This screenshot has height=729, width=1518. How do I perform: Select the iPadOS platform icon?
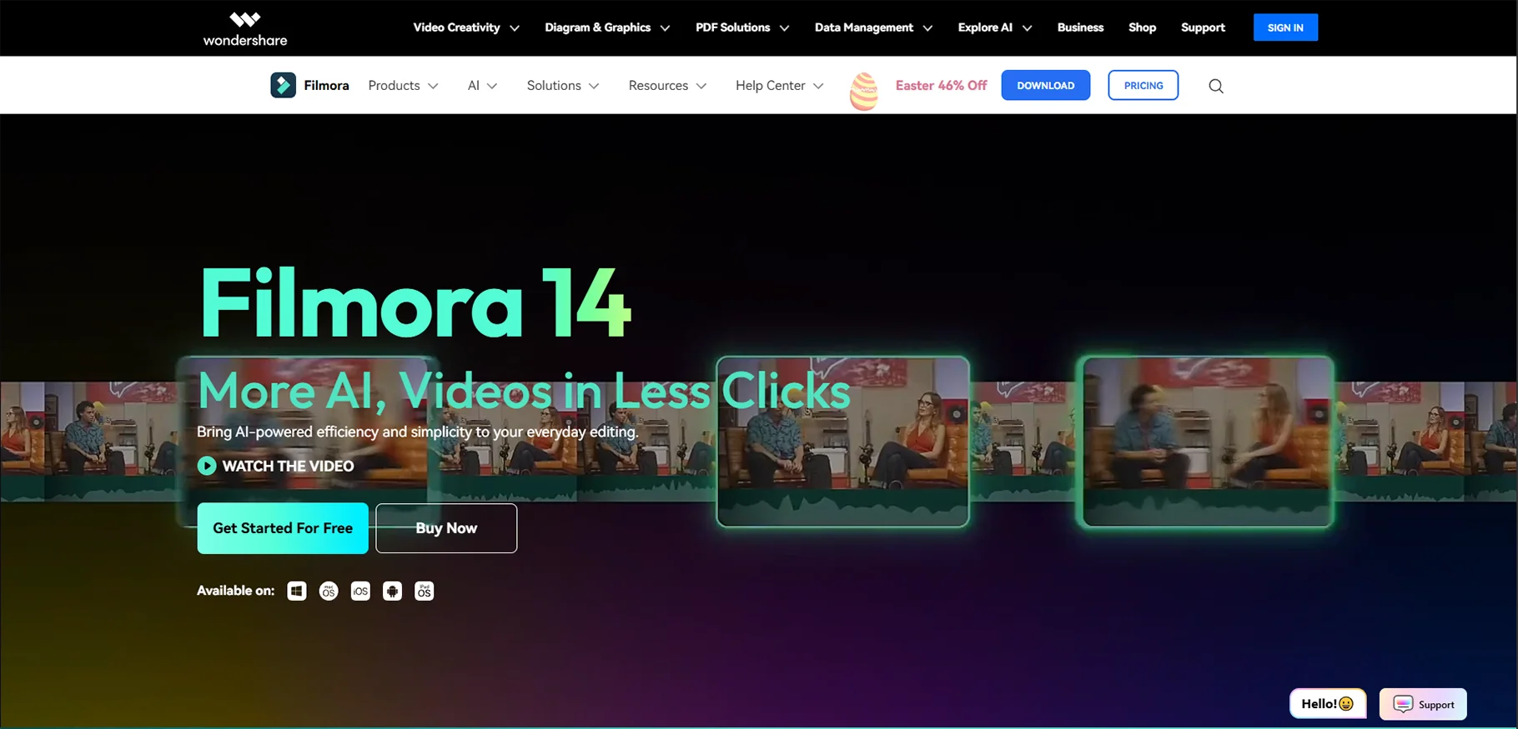[x=424, y=591]
